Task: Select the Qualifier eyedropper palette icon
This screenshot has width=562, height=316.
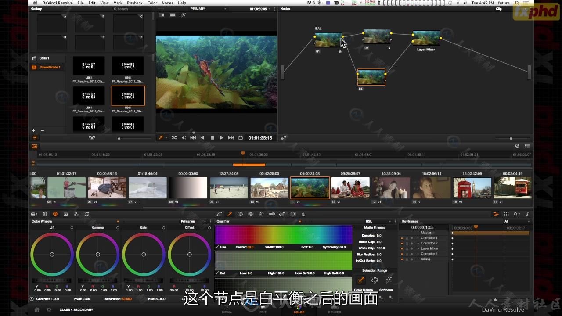Action: coord(230,214)
